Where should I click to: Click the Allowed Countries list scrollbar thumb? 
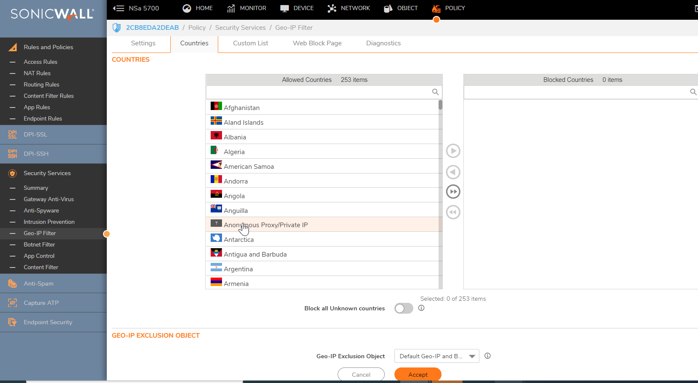coord(440,105)
